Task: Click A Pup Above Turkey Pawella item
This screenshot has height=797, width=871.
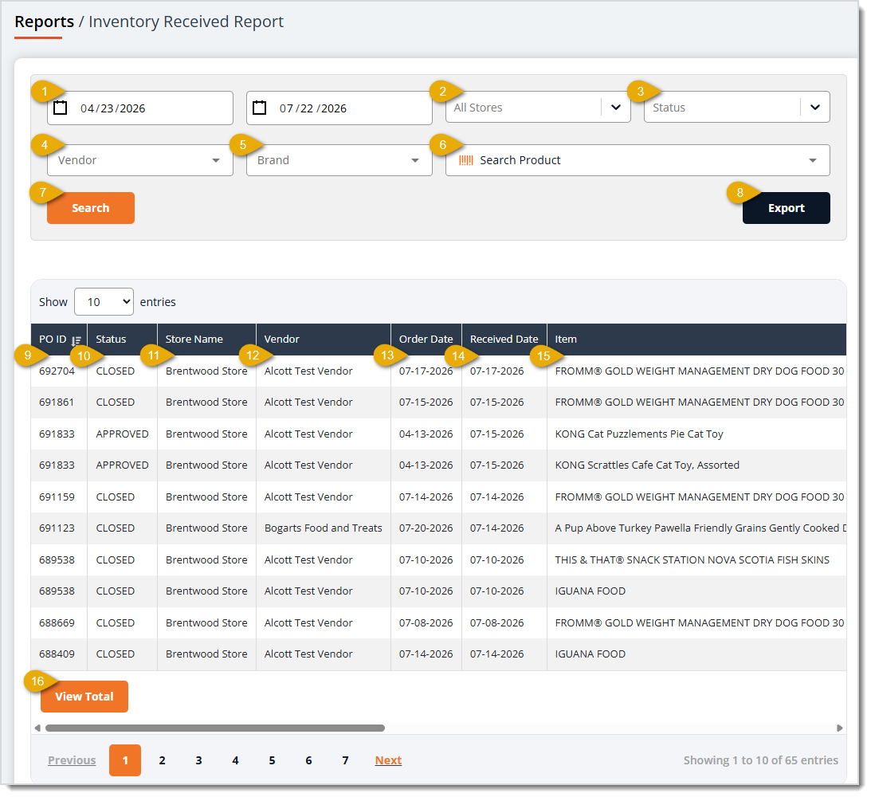Action: click(x=700, y=528)
